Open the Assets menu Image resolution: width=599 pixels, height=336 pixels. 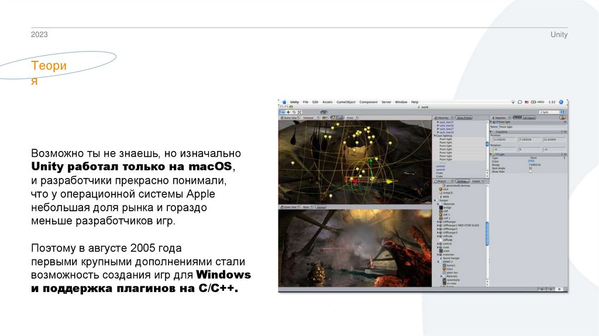tap(328, 102)
